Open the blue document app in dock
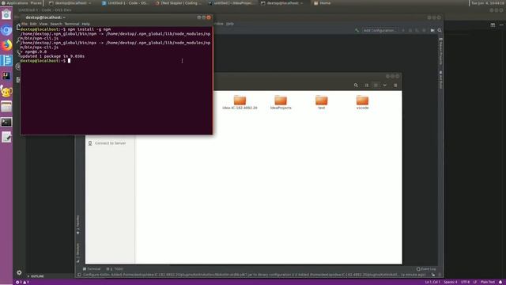 [x=6, y=60]
